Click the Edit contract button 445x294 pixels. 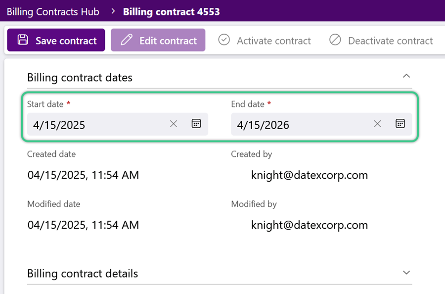point(158,40)
